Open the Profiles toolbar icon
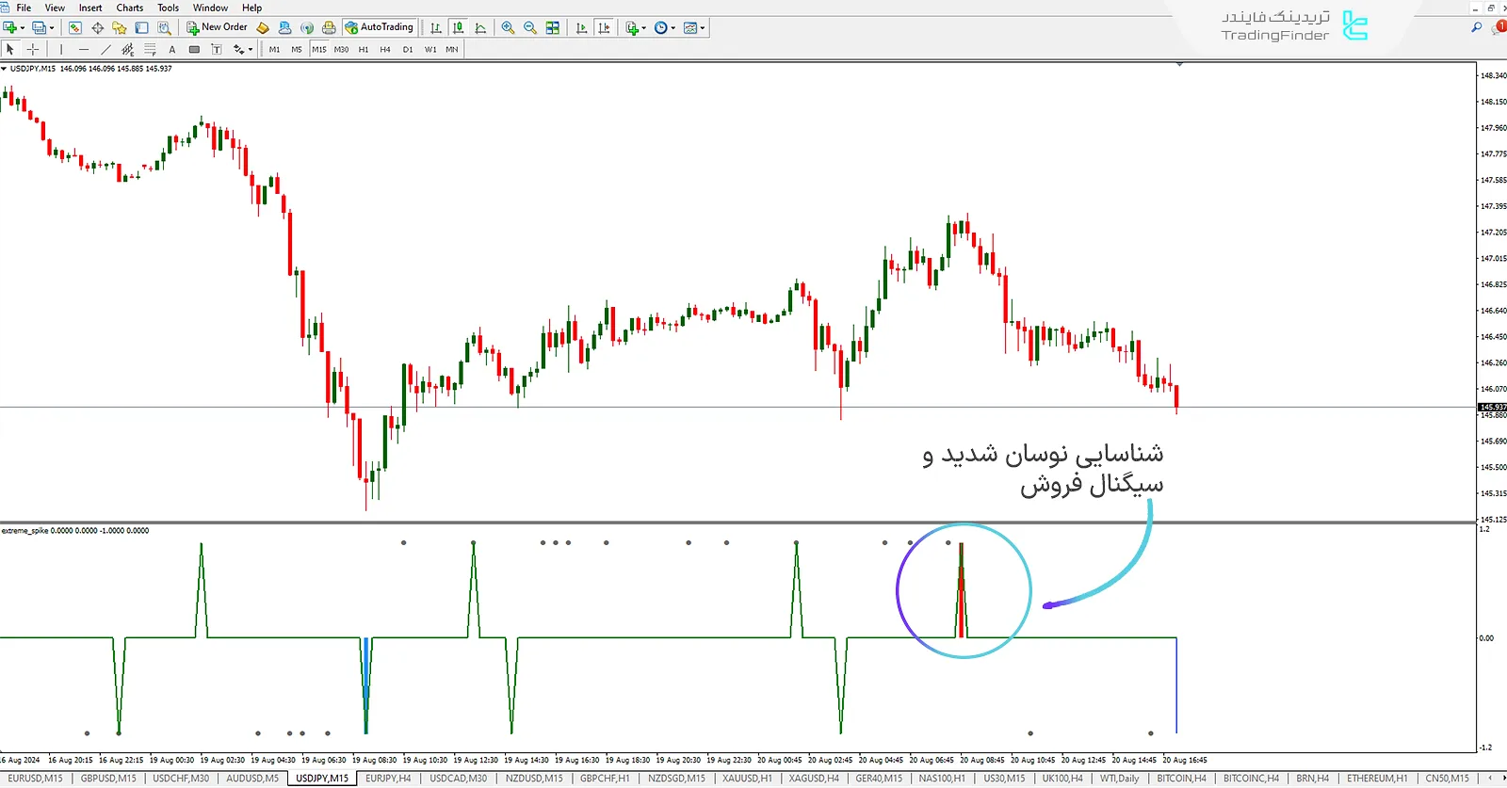The image size is (1507, 788). [39, 27]
